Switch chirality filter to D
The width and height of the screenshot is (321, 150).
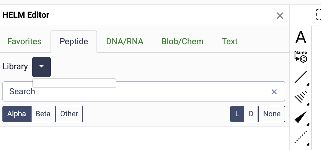(x=251, y=114)
